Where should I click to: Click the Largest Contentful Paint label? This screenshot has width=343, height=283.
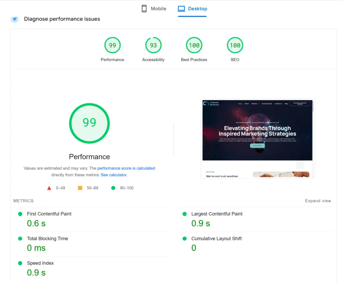[217, 214]
